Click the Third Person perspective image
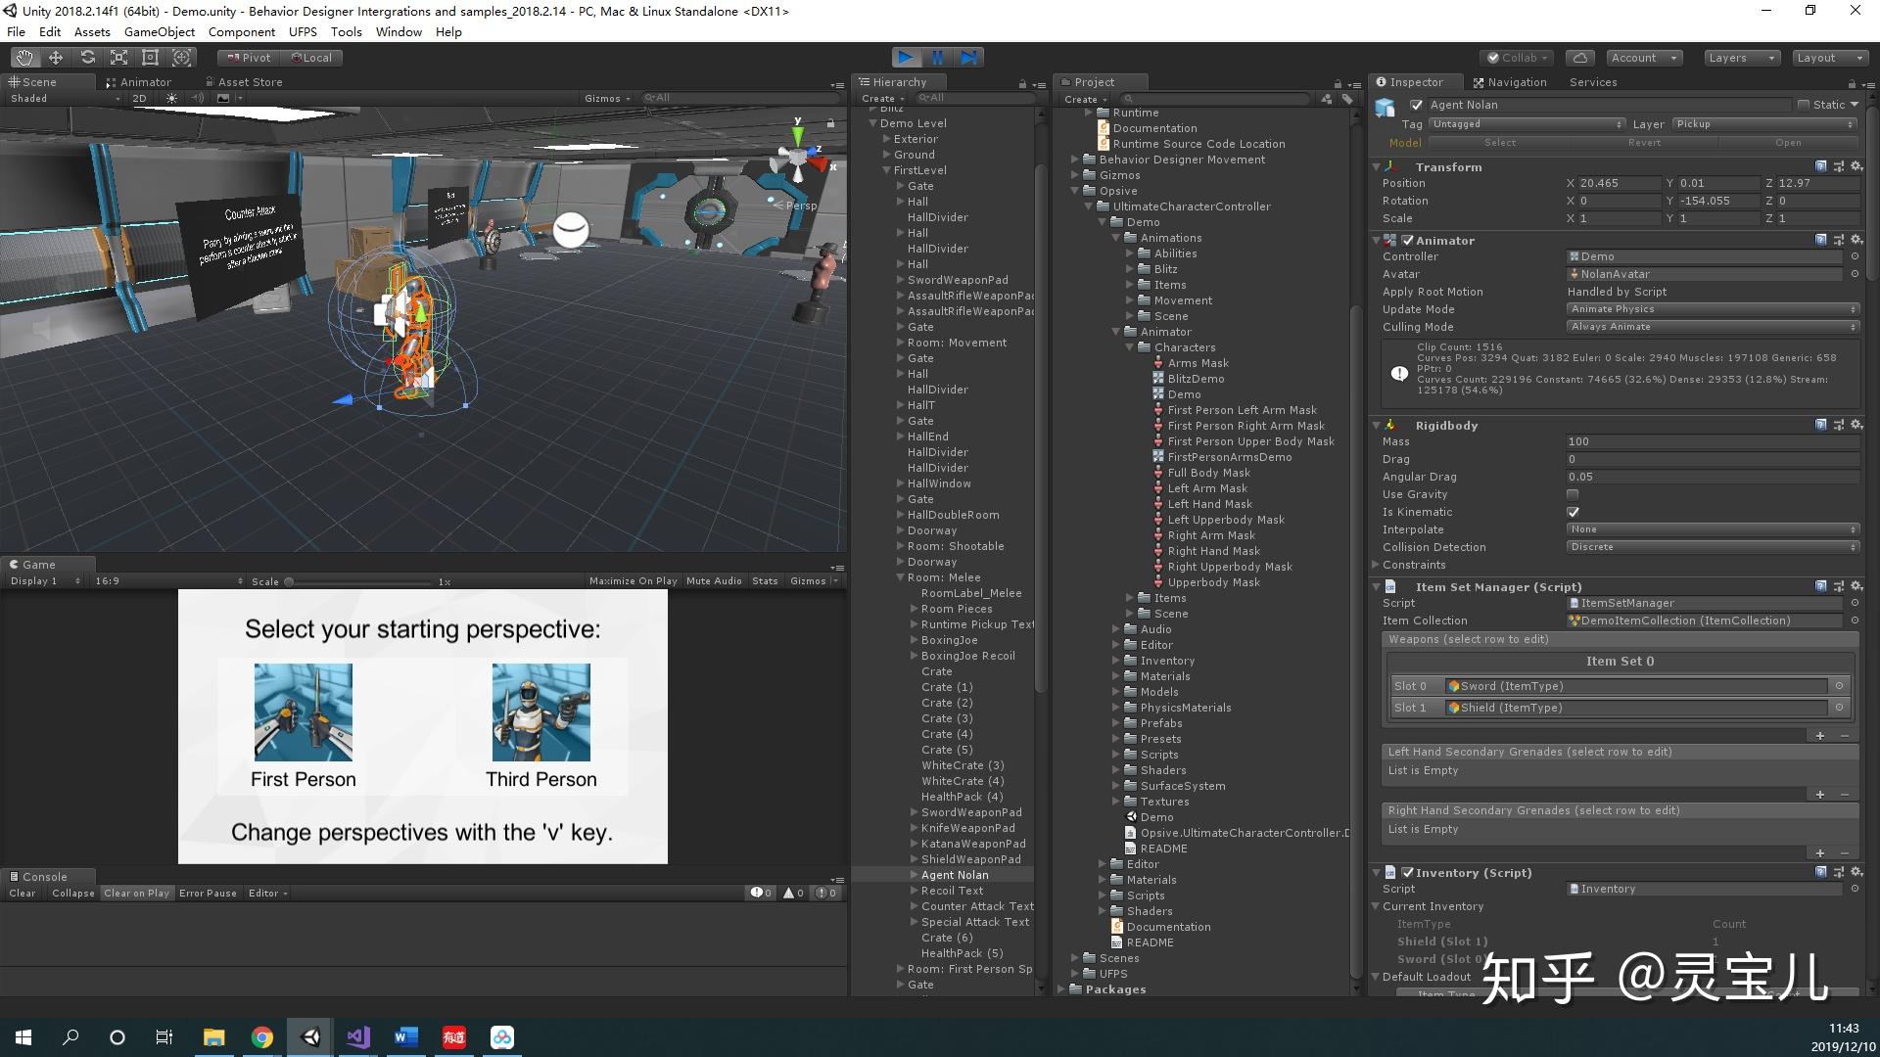1880x1057 pixels. pyautogui.click(x=540, y=712)
